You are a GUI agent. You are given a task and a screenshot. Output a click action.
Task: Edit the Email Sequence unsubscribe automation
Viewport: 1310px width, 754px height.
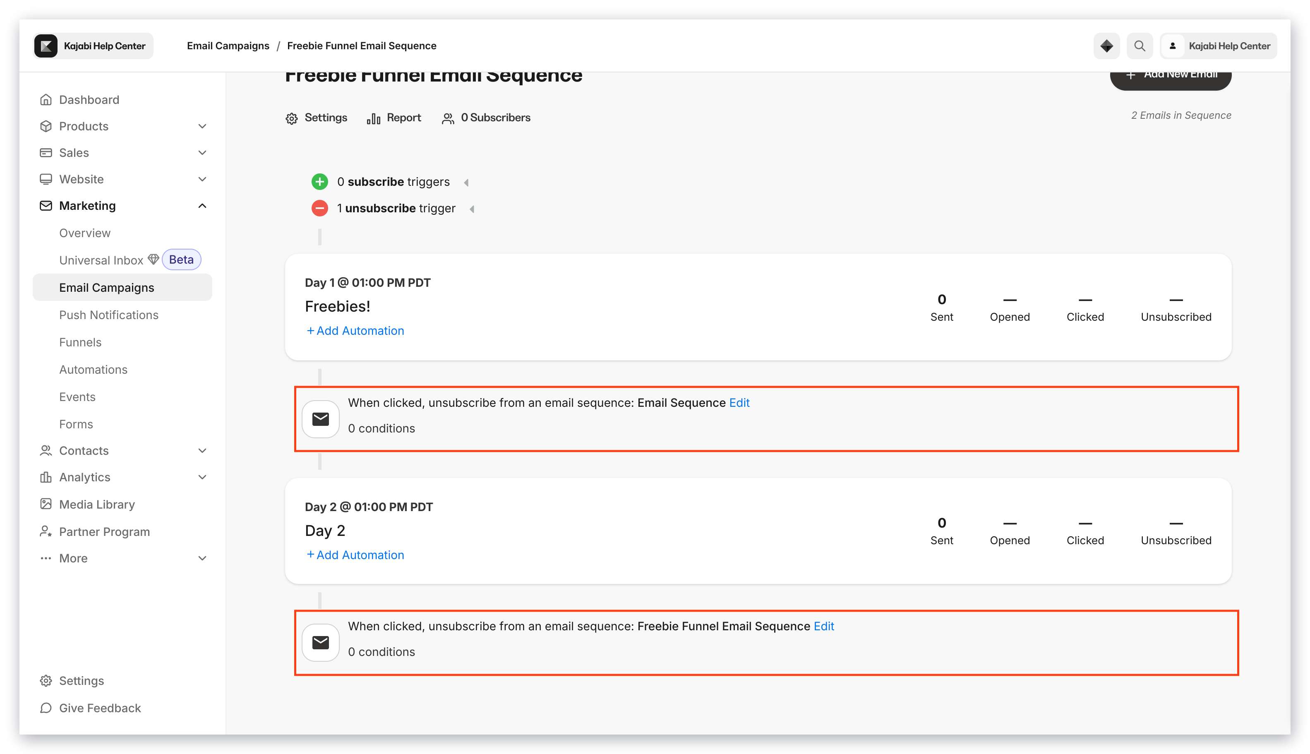click(x=739, y=402)
